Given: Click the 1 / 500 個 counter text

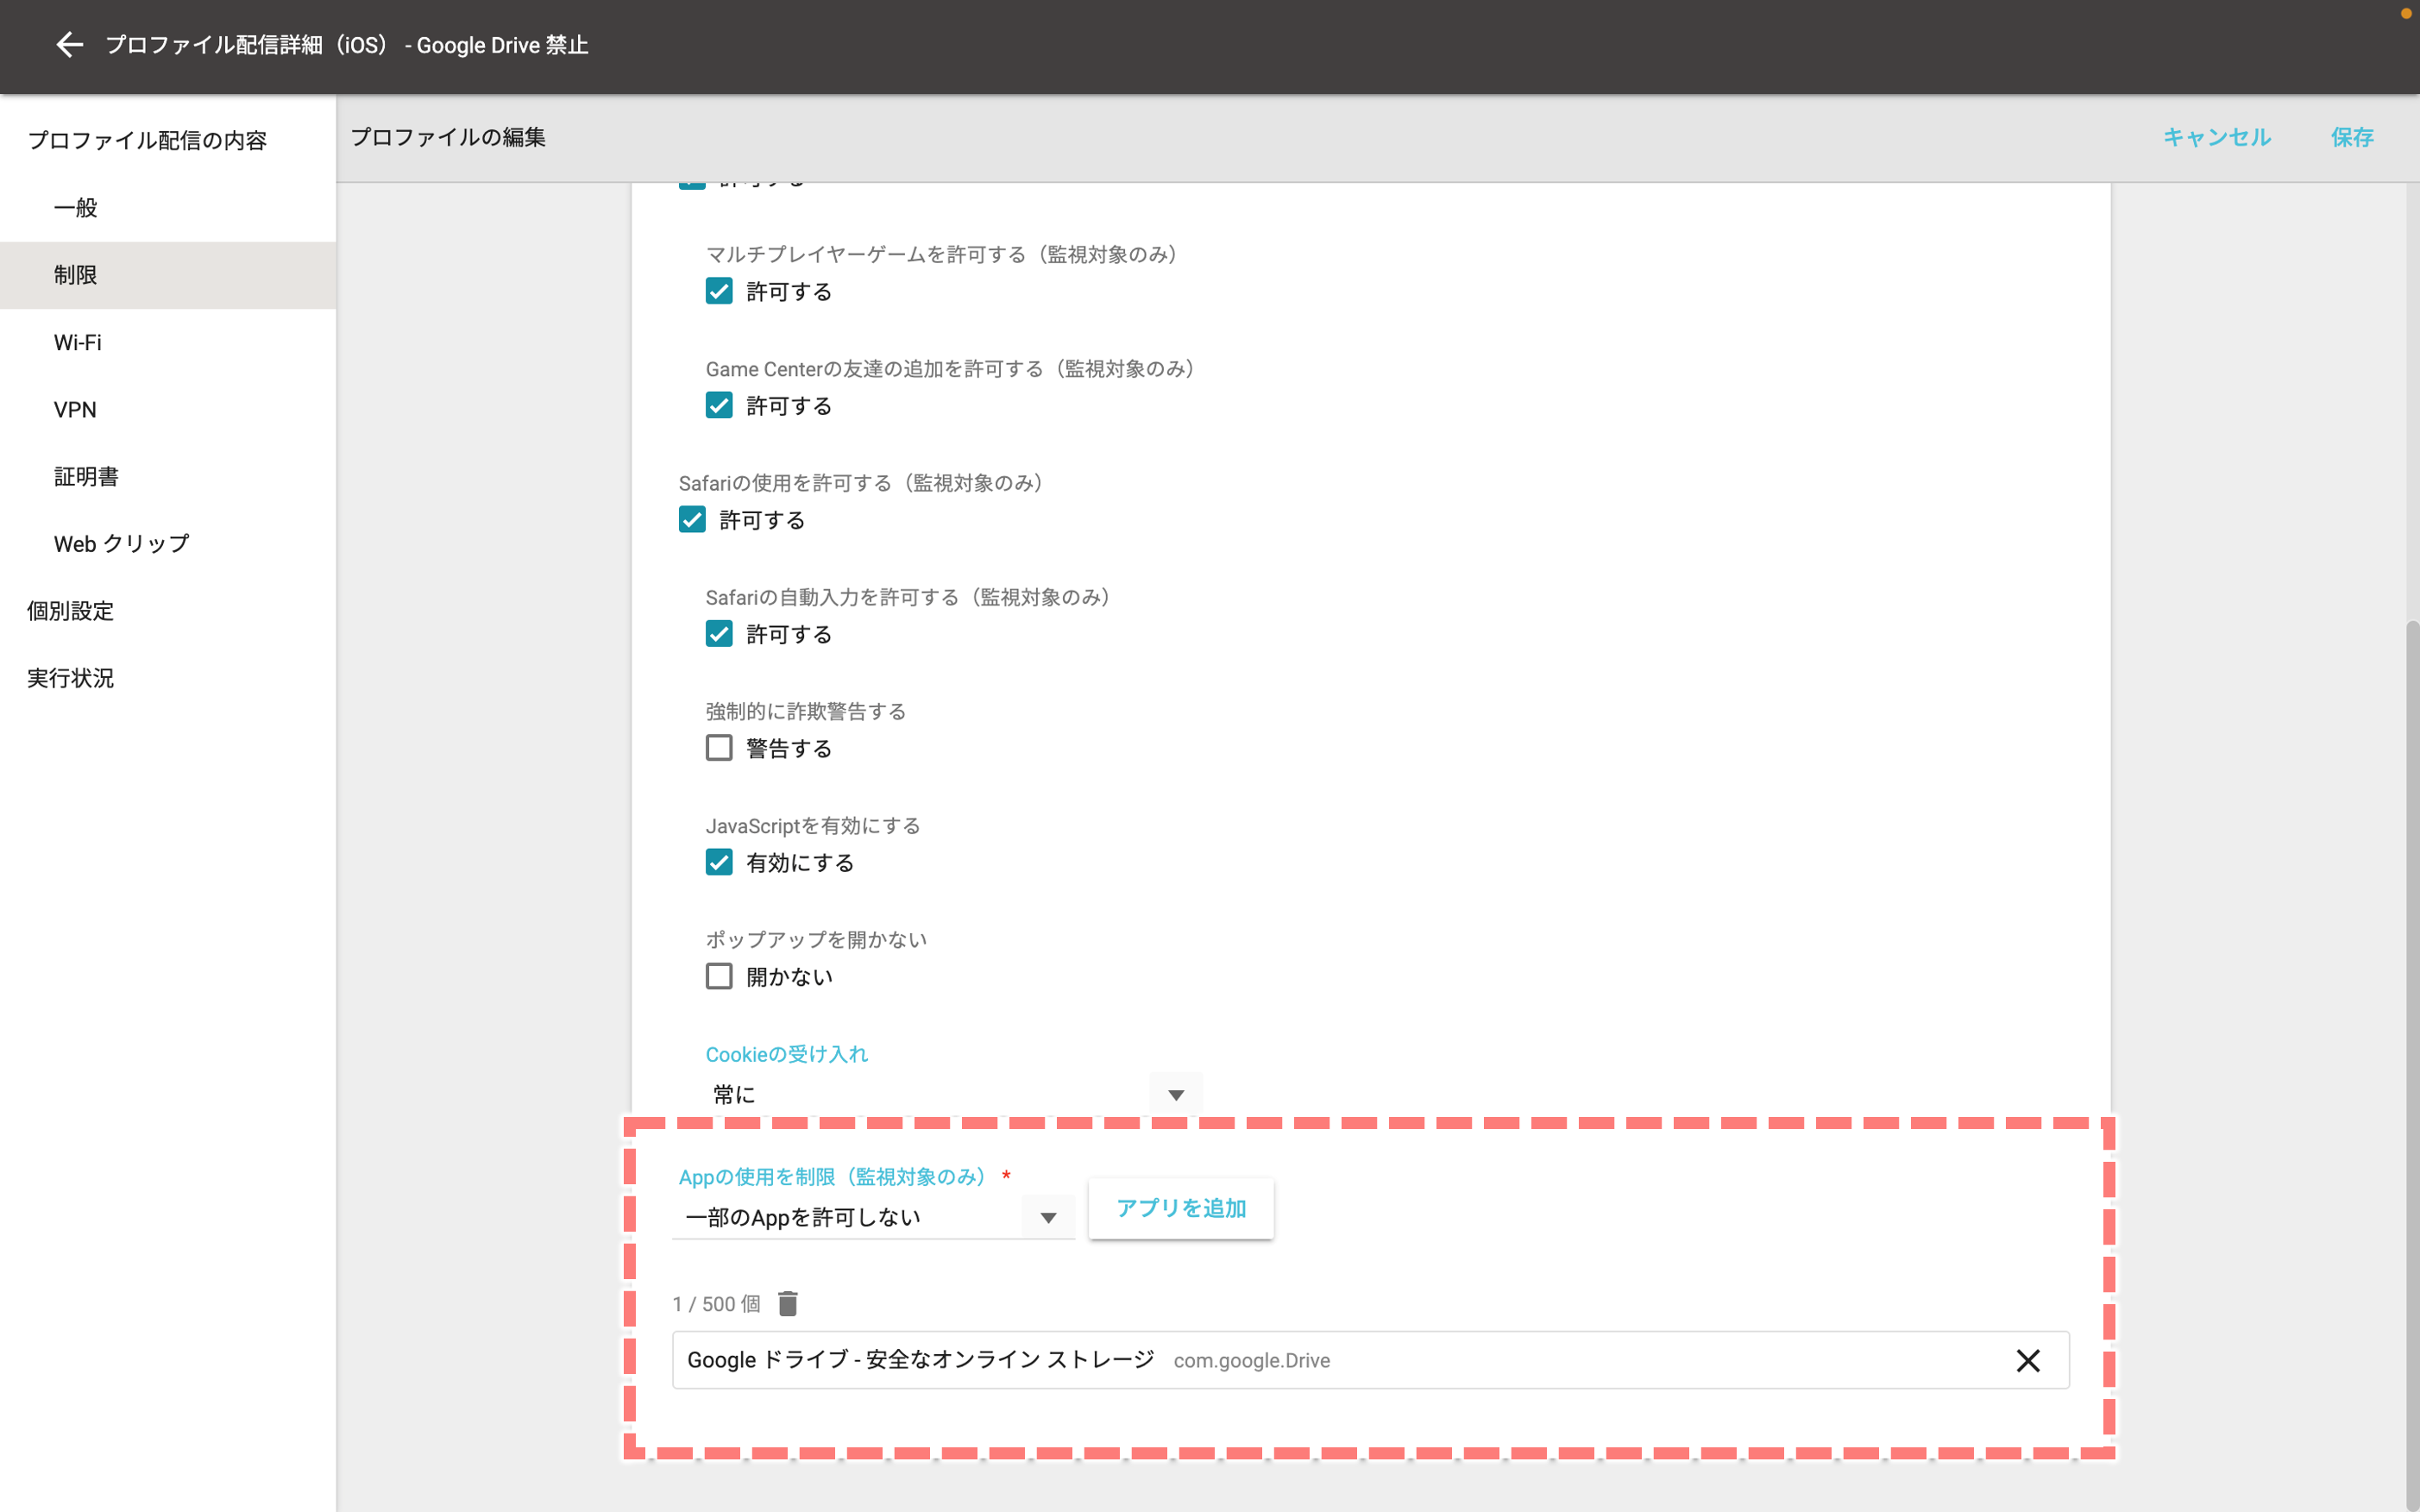Looking at the screenshot, I should (716, 1304).
